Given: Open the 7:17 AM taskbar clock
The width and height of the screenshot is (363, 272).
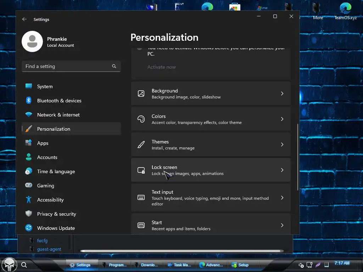Looking at the screenshot, I should tap(342, 263).
